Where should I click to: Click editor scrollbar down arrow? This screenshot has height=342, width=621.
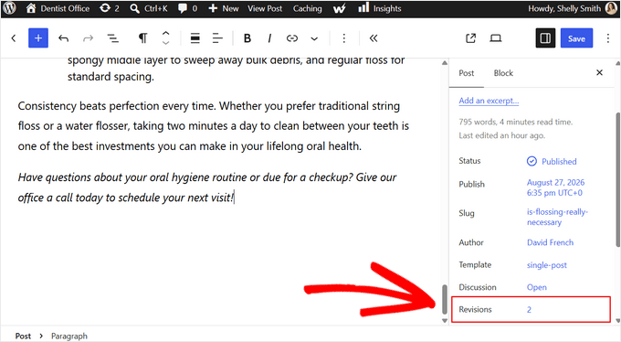[445, 321]
